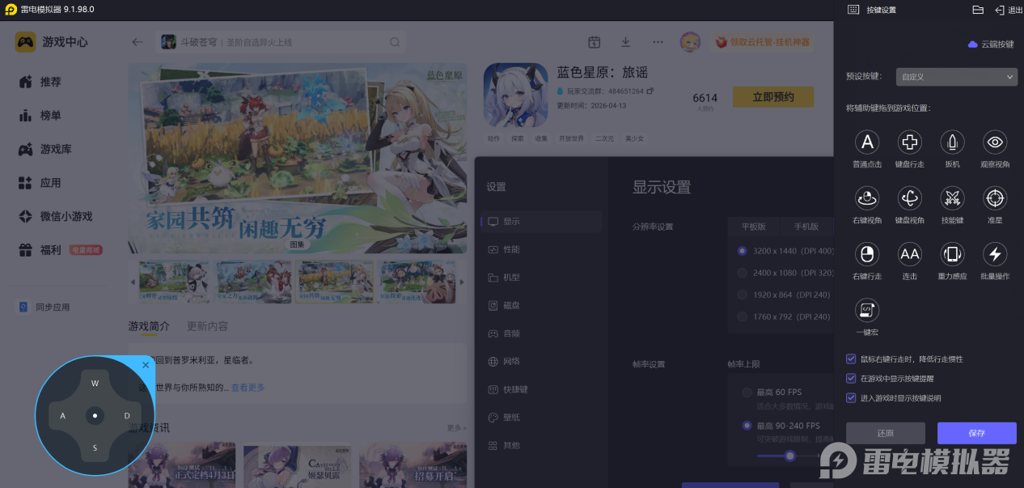
Task: Open the 查看更多 link
Action: tap(248, 388)
